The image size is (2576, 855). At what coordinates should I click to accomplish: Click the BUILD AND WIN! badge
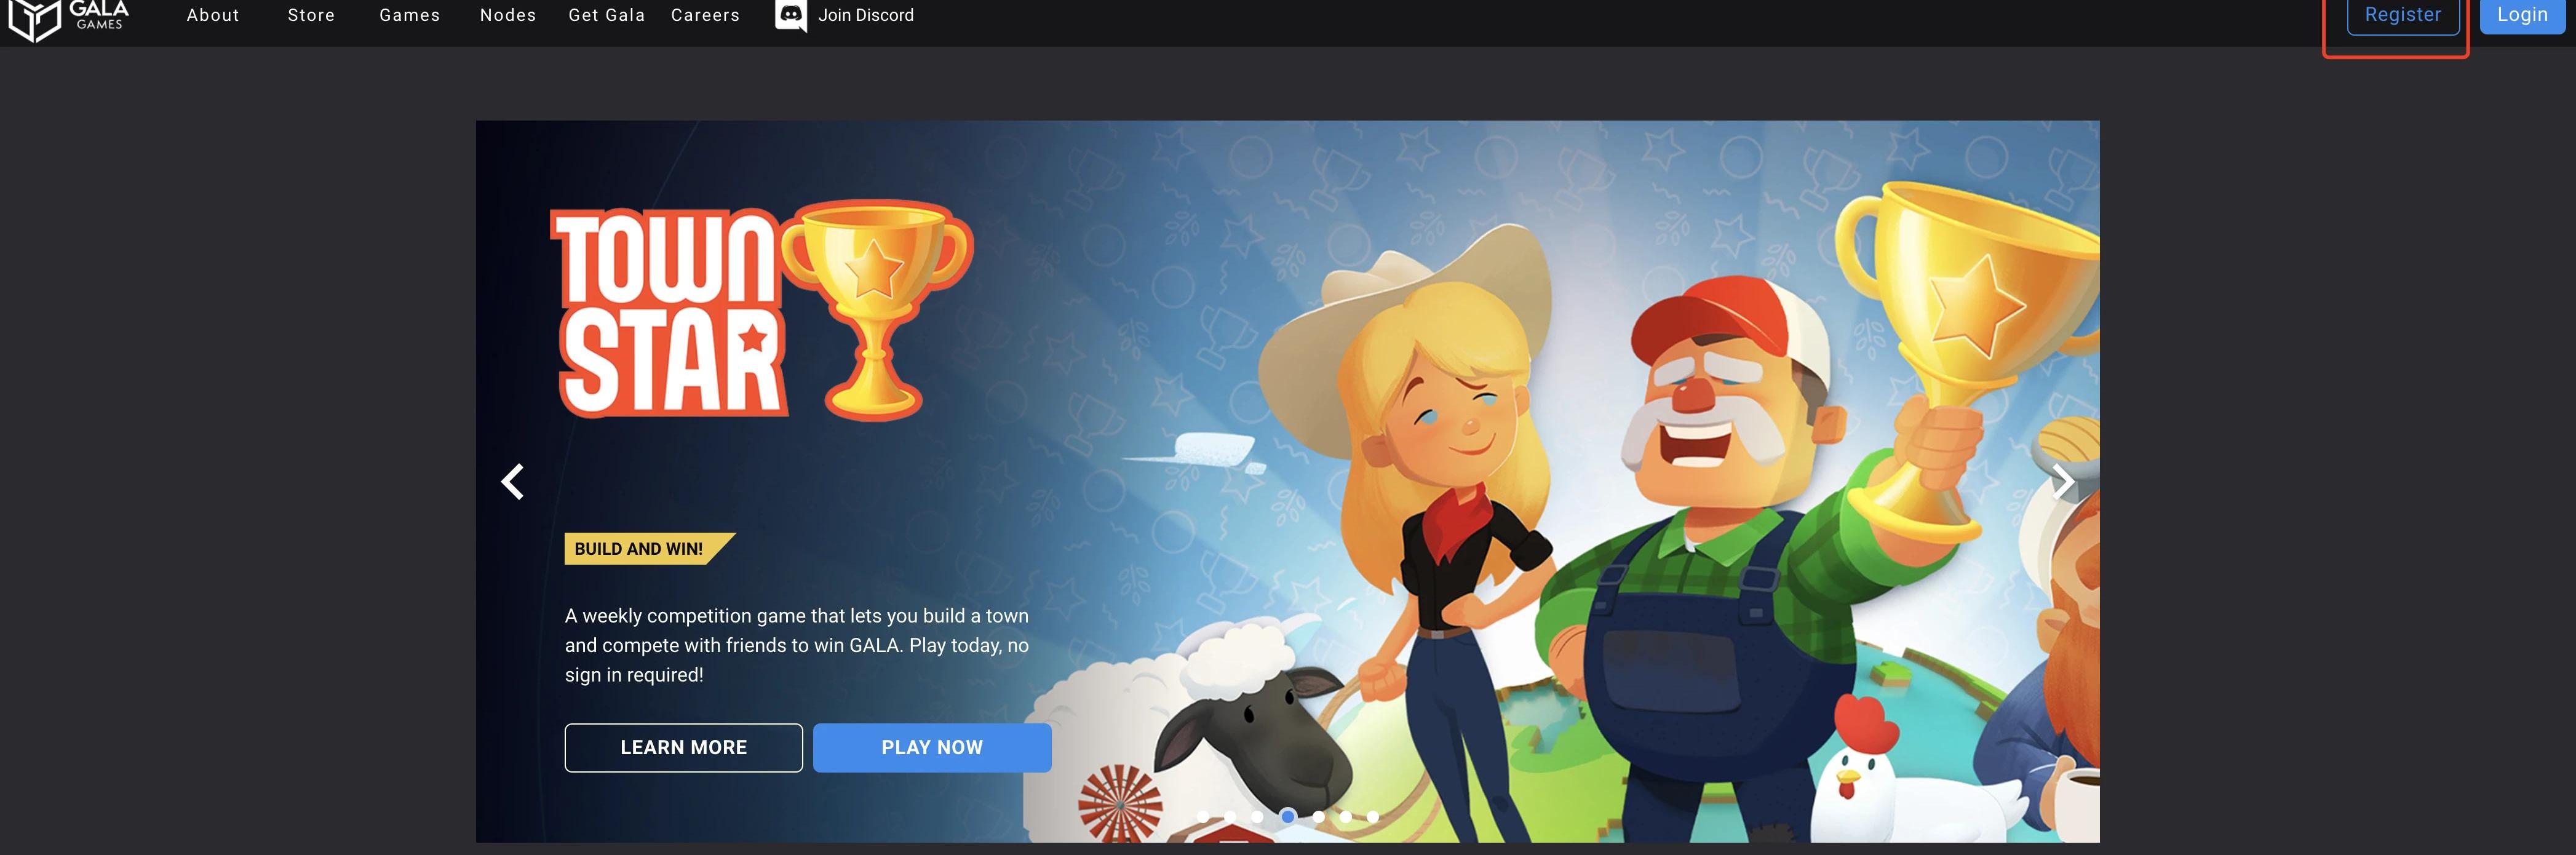click(x=649, y=549)
